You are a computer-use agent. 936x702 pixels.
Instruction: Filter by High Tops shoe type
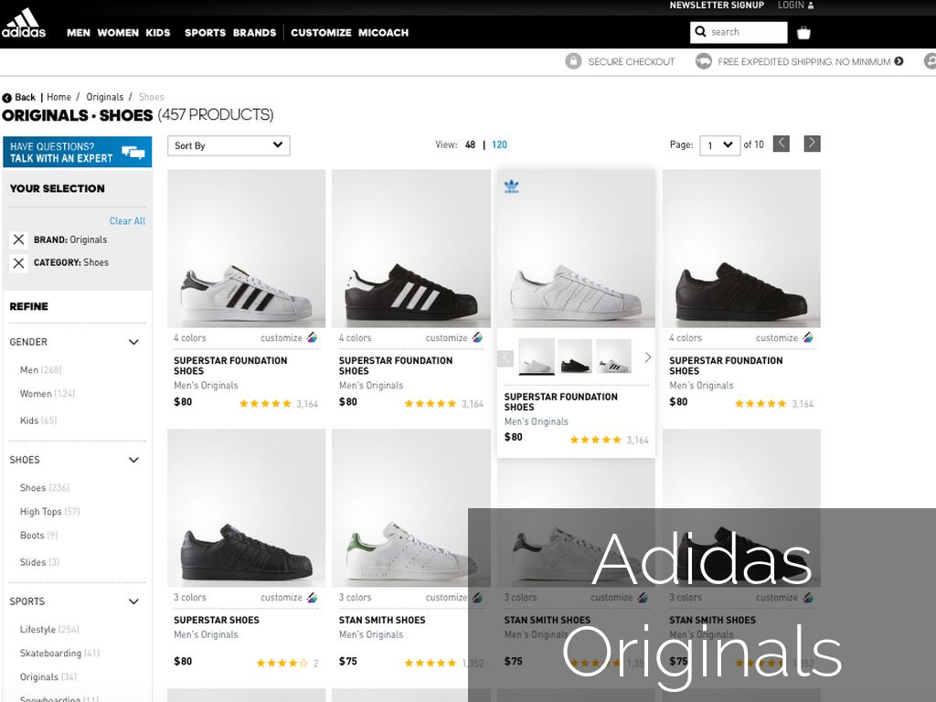coord(41,512)
